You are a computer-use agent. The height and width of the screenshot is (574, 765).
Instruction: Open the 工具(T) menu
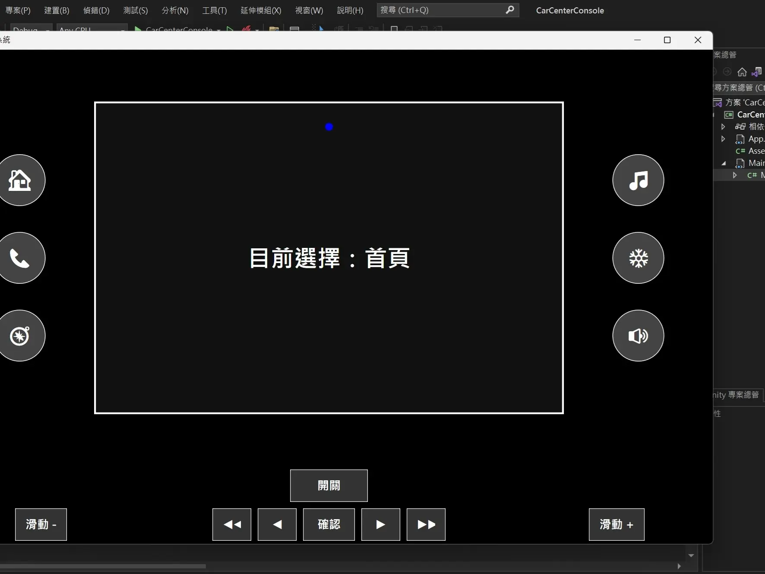214,10
